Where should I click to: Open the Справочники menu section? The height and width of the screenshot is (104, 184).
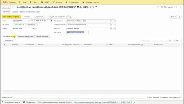72,2
